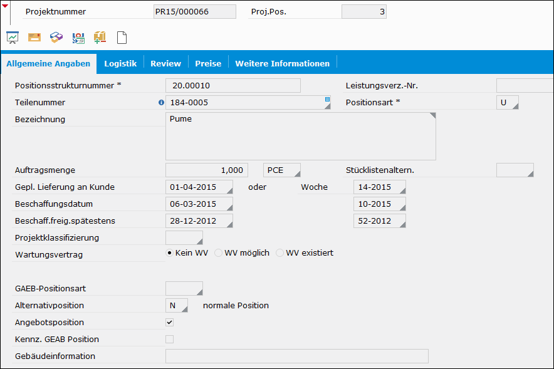Open the Positionsart dropdown showing U
This screenshot has height=369, width=554.
[x=516, y=106]
